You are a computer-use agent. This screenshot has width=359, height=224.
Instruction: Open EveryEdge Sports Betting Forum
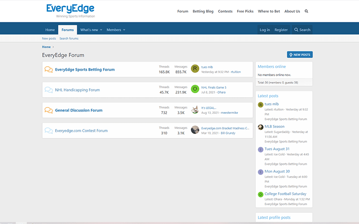[x=85, y=69]
